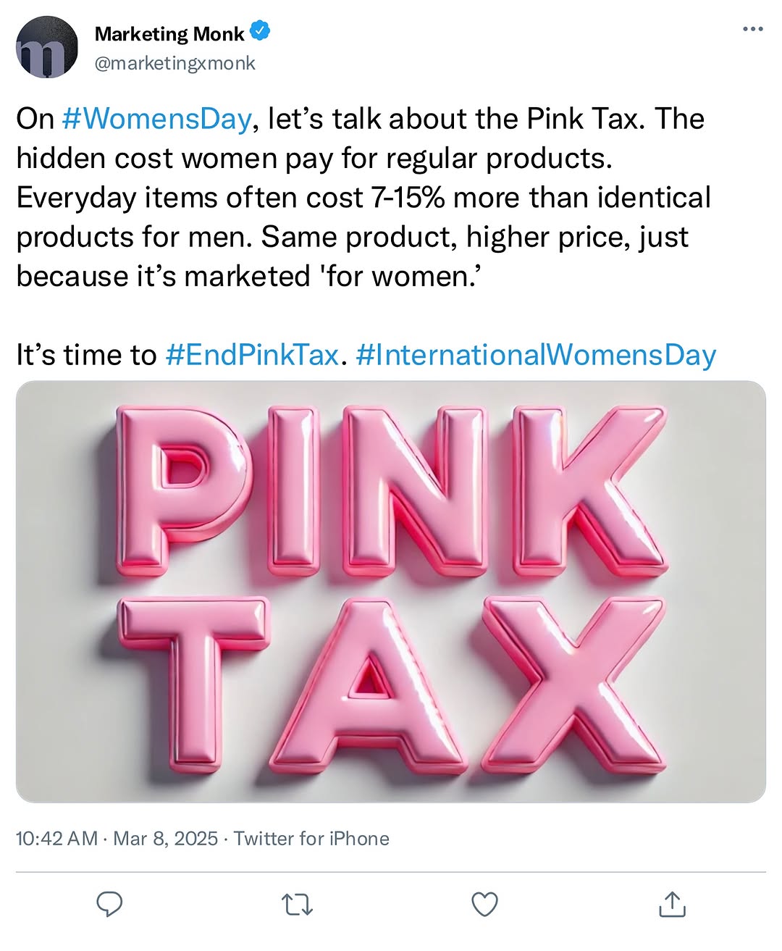Like the tweet with the heart icon
This screenshot has height=951, width=782.
(484, 905)
